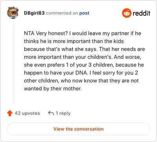Click the "commented on" text

click(x=62, y=13)
